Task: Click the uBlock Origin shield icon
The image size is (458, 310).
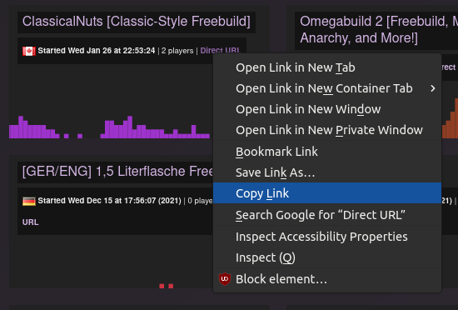Action: pyautogui.click(x=225, y=279)
